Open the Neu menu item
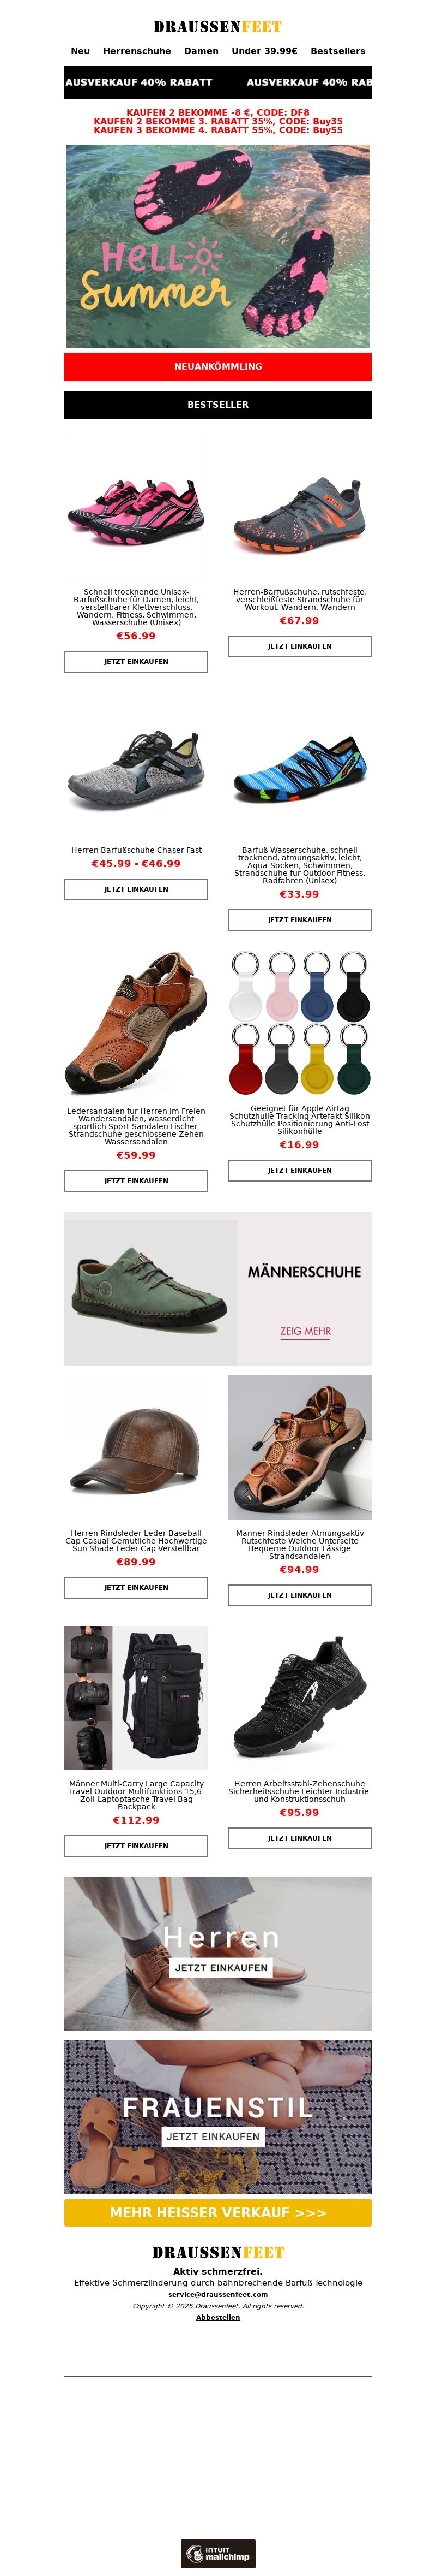This screenshot has height=2576, width=436. pyautogui.click(x=81, y=51)
